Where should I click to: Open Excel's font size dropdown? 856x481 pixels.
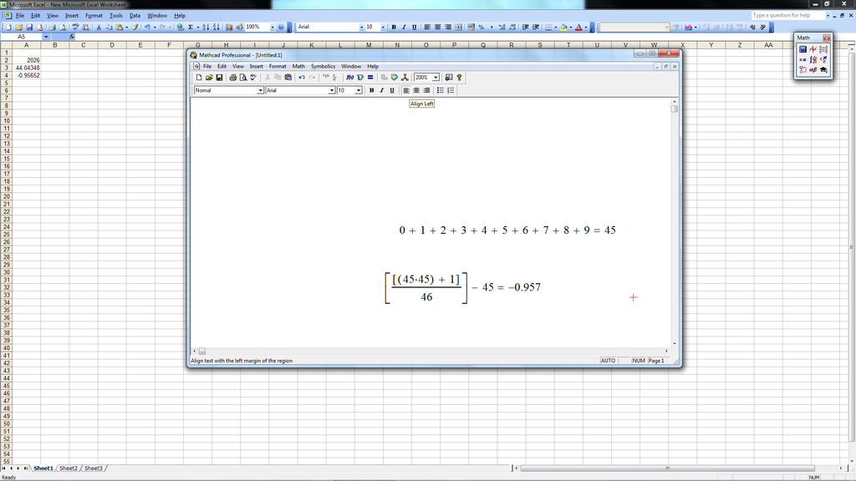[382, 27]
